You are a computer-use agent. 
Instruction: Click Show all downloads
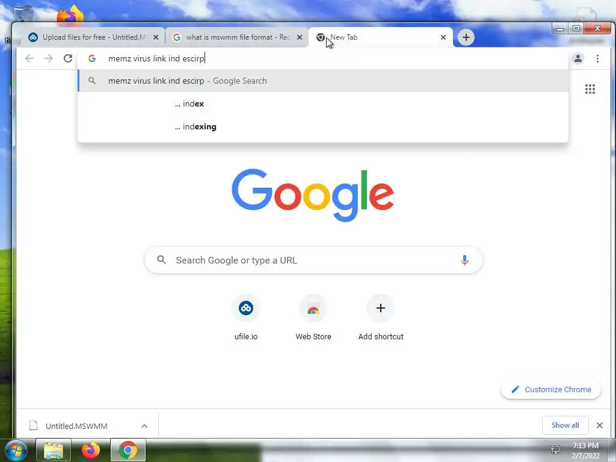(565, 425)
